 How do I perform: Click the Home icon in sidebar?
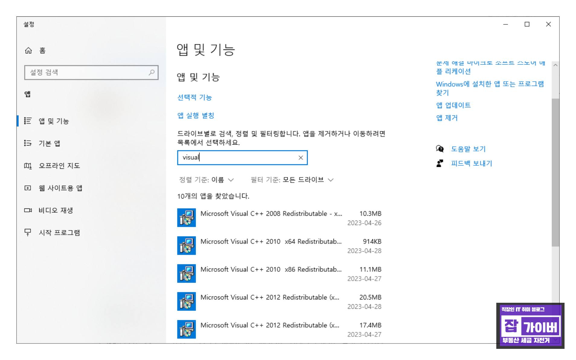coord(28,50)
